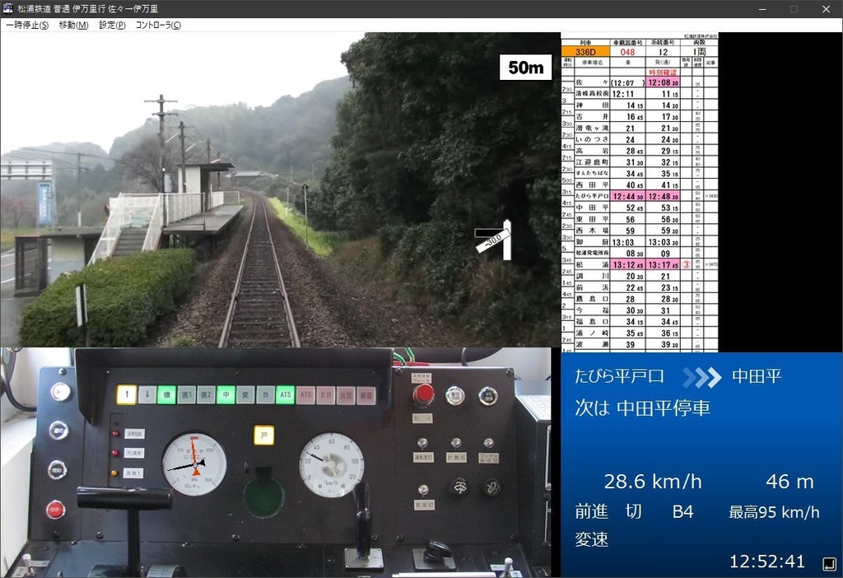The image size is (843, 578).
Task: Click the EB warning lamp
Action: click(x=325, y=394)
